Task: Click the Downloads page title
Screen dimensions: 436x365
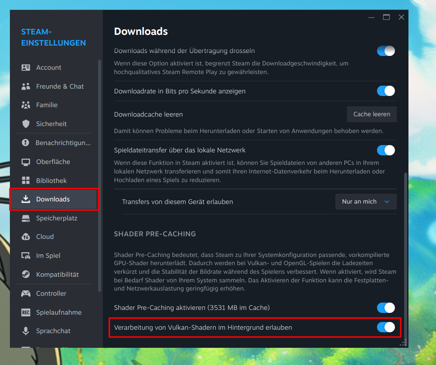Action: point(141,31)
